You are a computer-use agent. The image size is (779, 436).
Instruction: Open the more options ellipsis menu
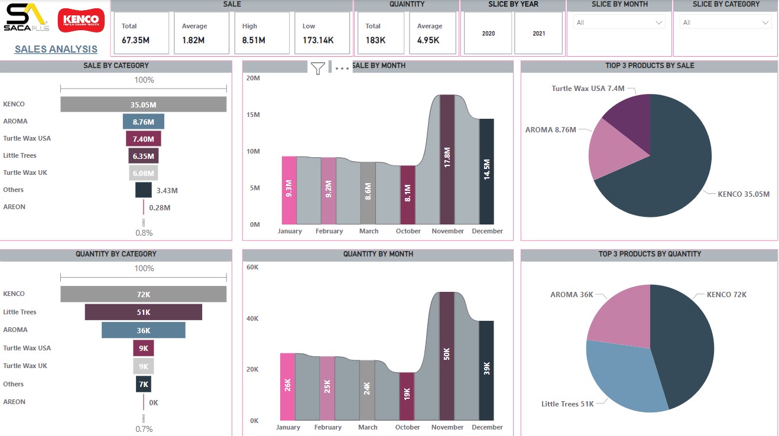tap(342, 69)
